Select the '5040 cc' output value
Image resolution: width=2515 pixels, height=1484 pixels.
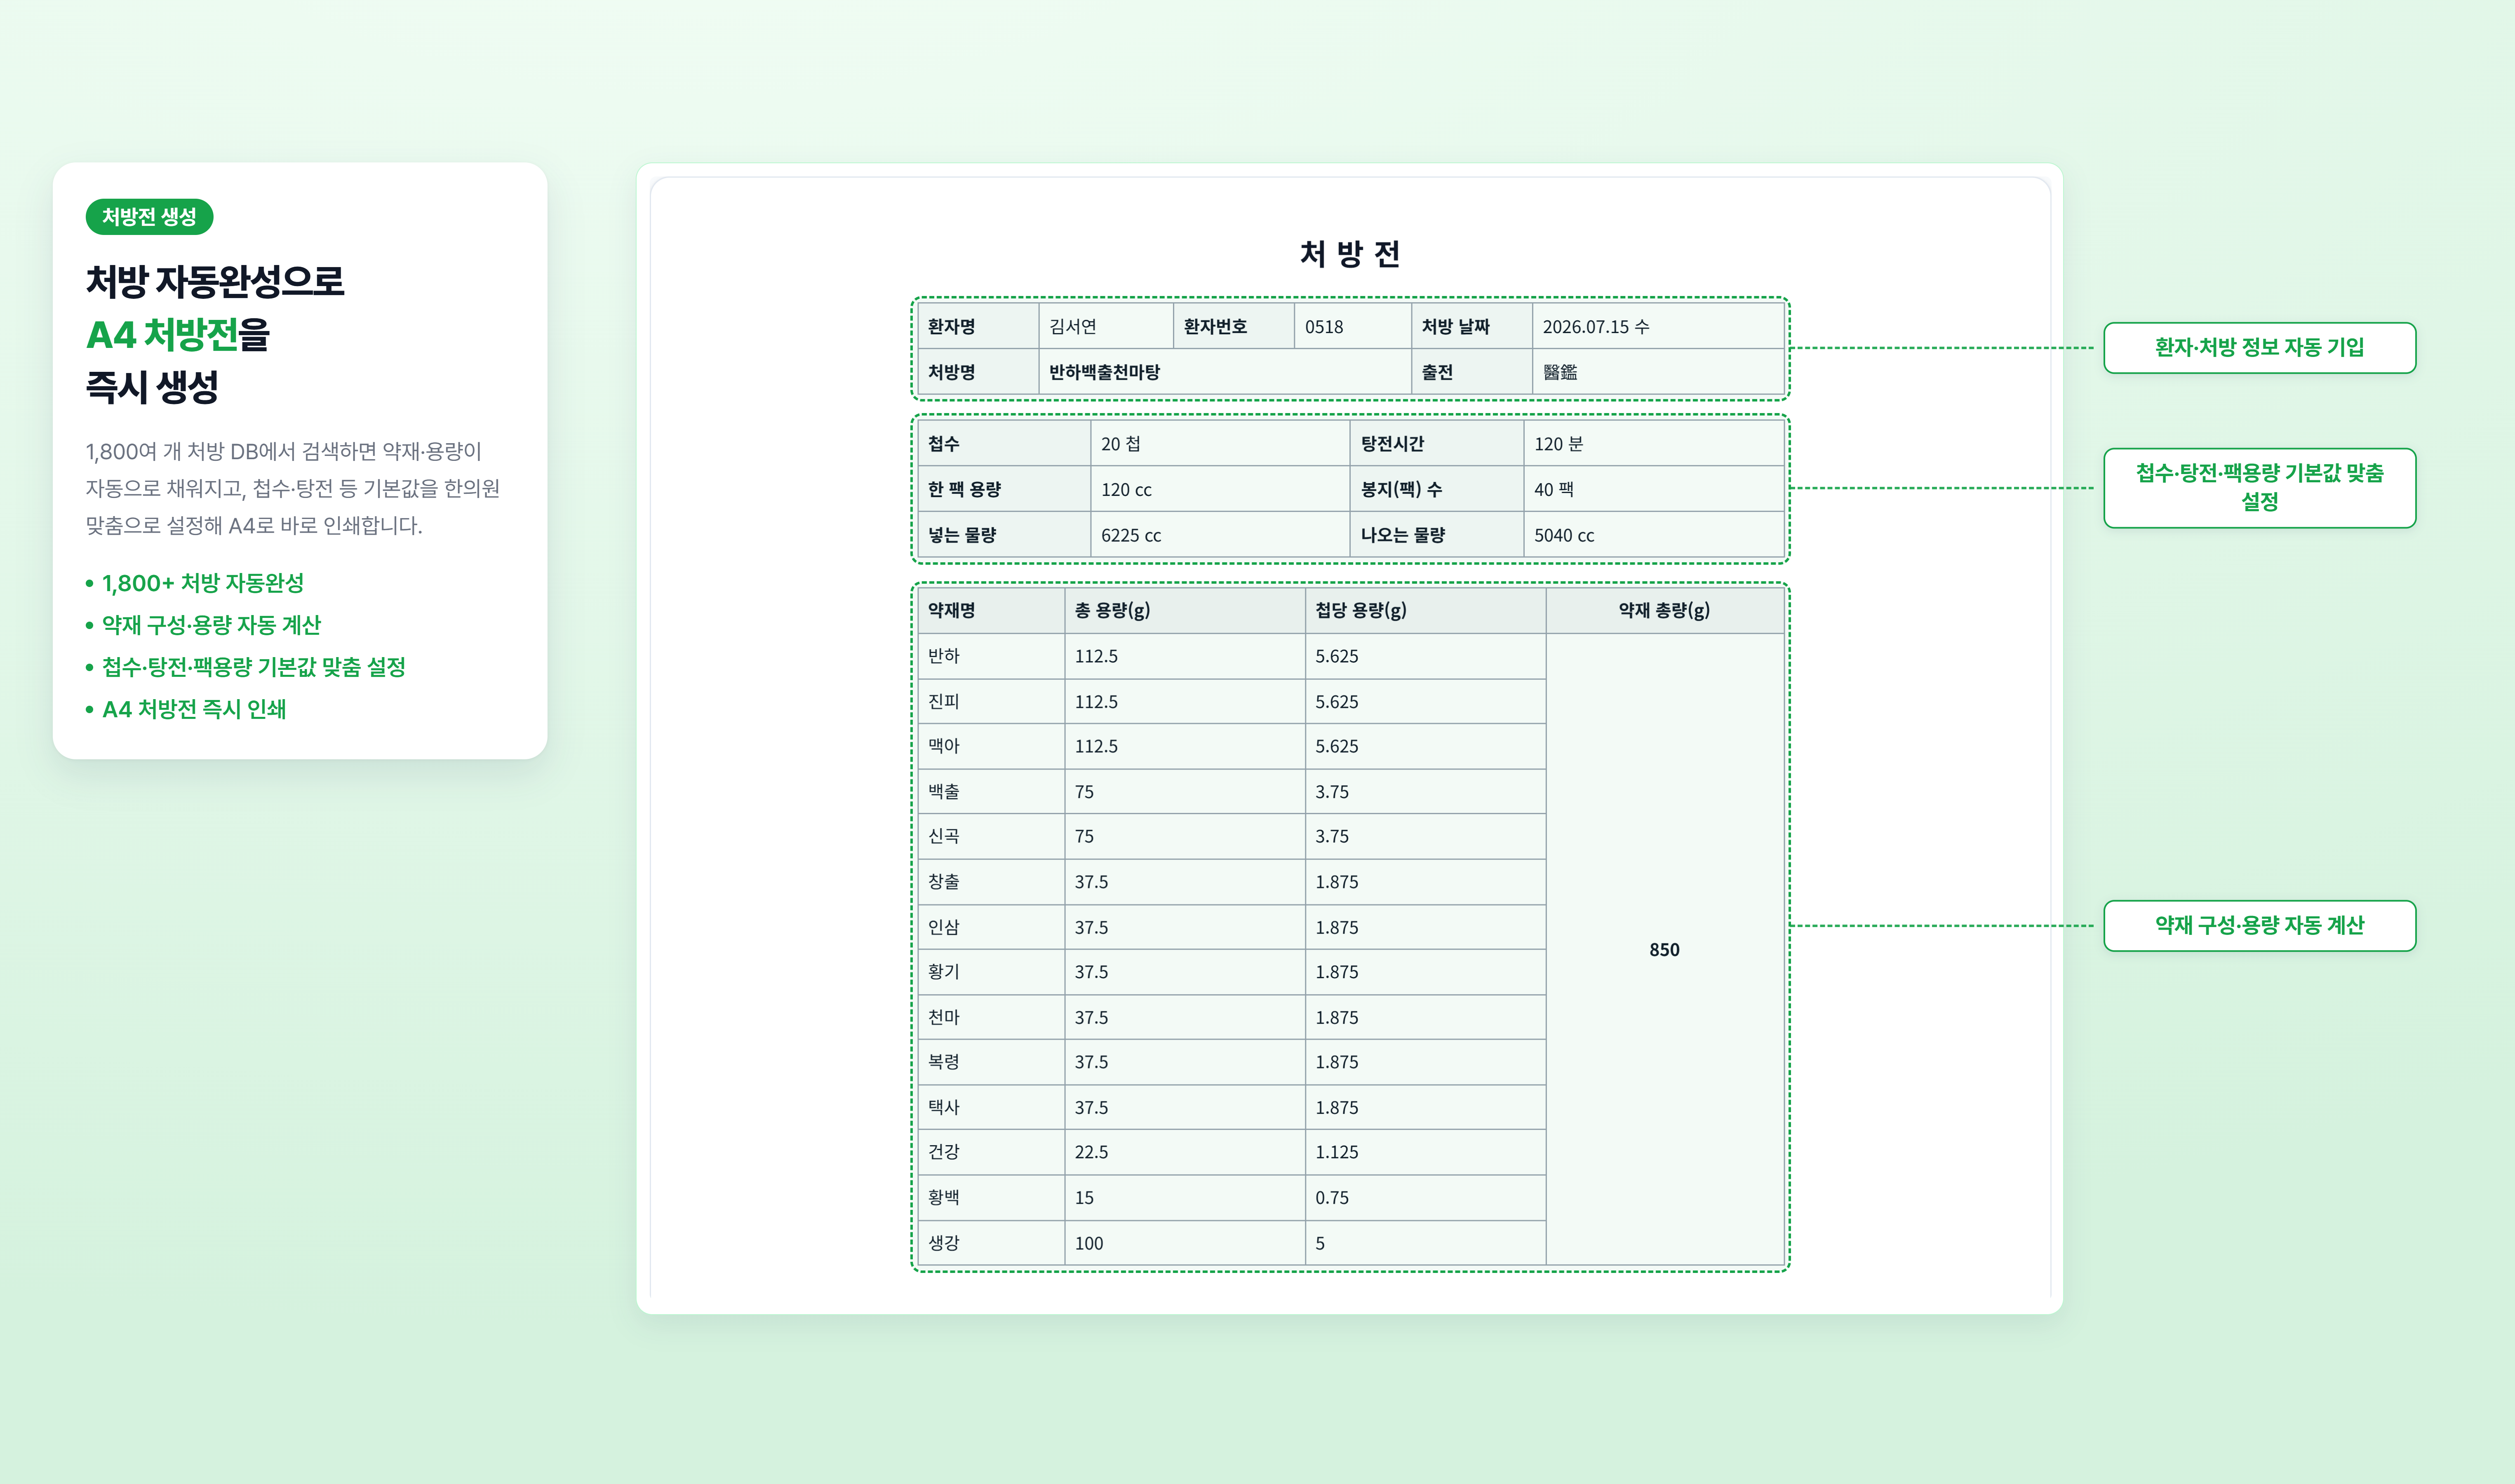(1564, 536)
